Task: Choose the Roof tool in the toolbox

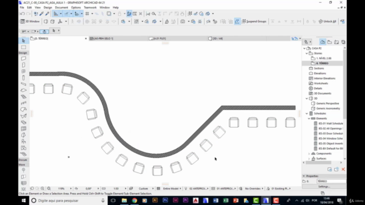Action: (x=23, y=109)
